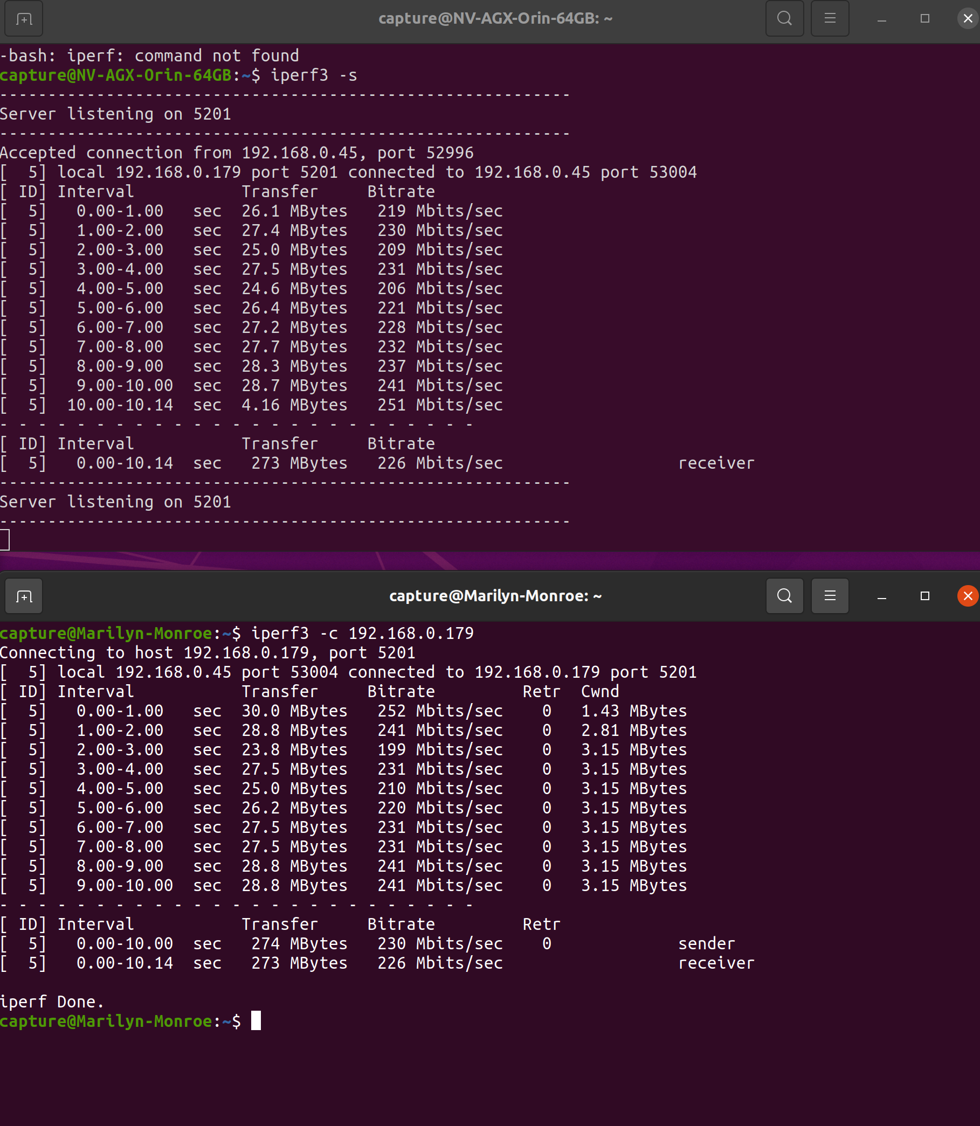Screen dimensions: 980x1126
Task: Click the new tab icon beside the top title bar
Action: pos(24,18)
